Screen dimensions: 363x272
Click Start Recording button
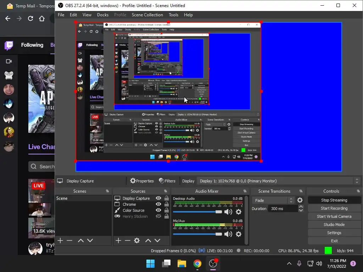334,208
